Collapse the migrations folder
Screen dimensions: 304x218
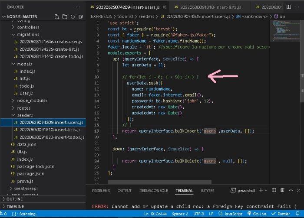(x=28, y=34)
